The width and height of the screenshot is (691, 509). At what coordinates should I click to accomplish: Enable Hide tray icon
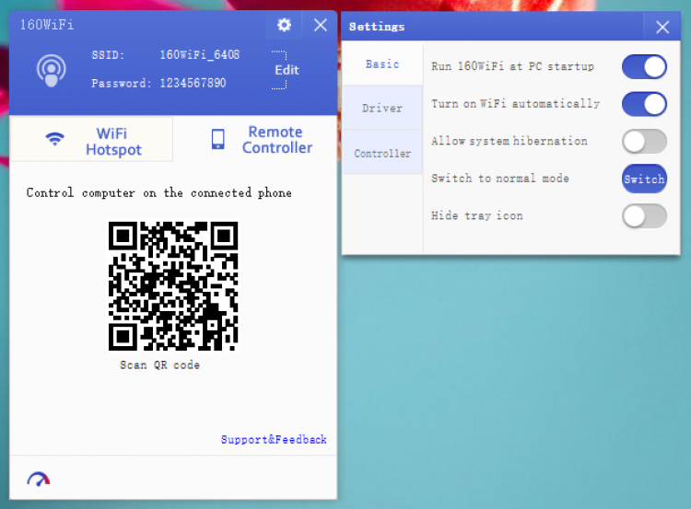tap(644, 216)
